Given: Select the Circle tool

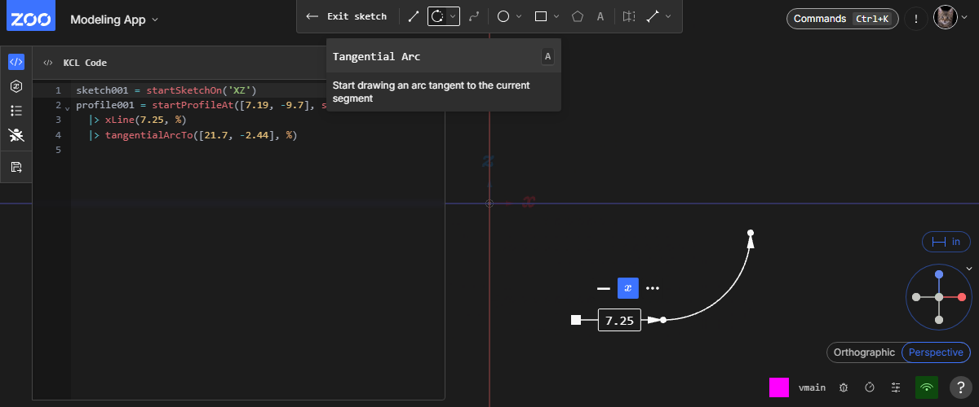Looking at the screenshot, I should click(x=503, y=16).
